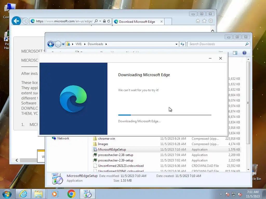Click Edge installer taskbar icon
266x199 pixels.
87,194
